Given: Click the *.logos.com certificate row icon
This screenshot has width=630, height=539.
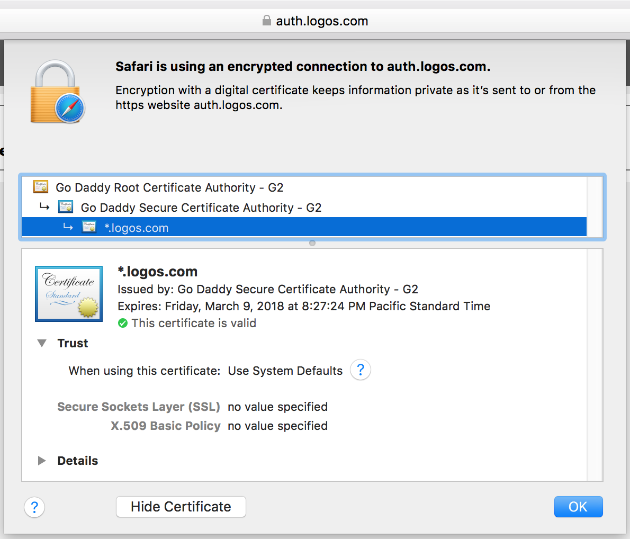Looking at the screenshot, I should point(89,227).
